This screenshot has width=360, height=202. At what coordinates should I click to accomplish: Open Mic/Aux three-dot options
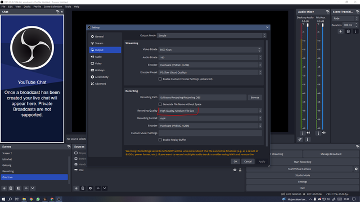click(318, 133)
